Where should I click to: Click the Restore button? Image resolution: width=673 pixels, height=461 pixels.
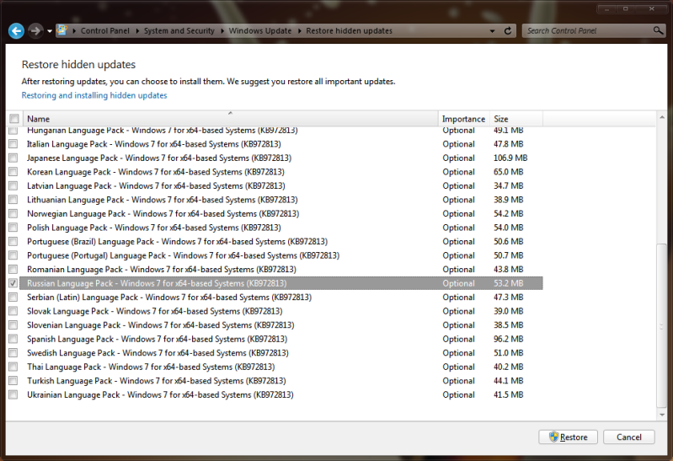click(569, 437)
